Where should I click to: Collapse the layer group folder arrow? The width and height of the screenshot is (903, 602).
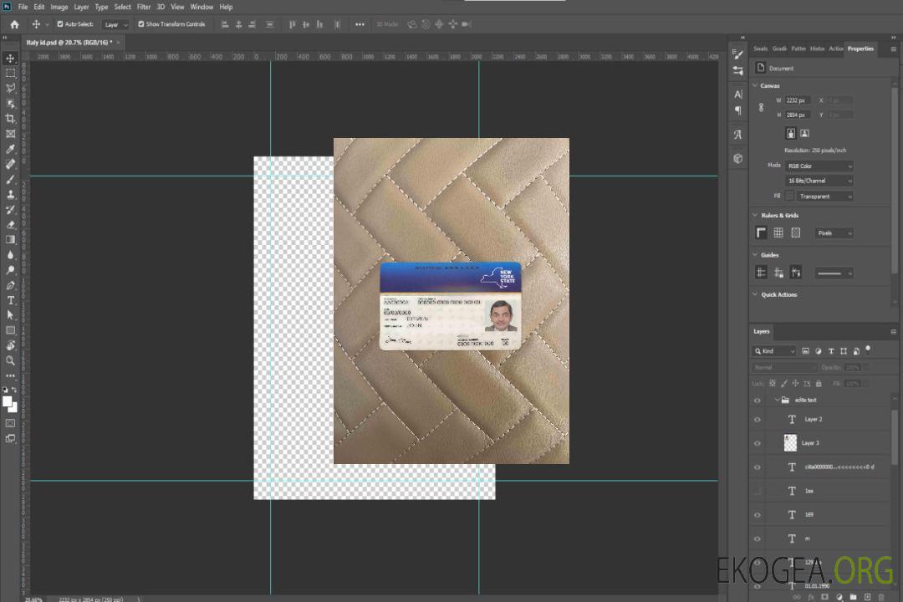(x=777, y=400)
